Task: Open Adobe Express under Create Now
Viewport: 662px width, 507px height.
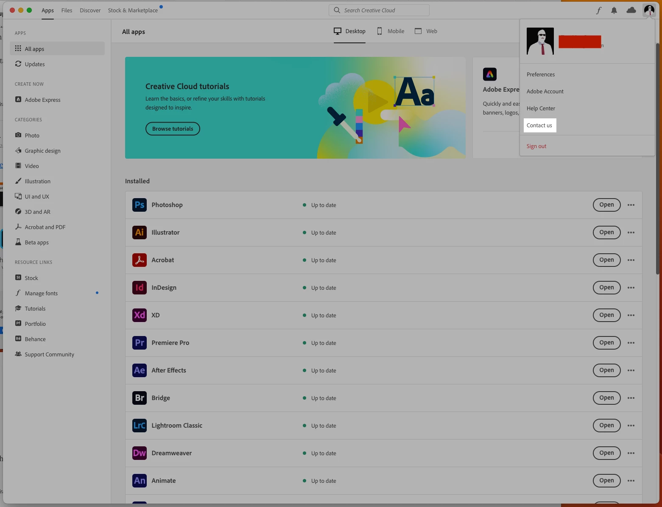Action: point(57,100)
